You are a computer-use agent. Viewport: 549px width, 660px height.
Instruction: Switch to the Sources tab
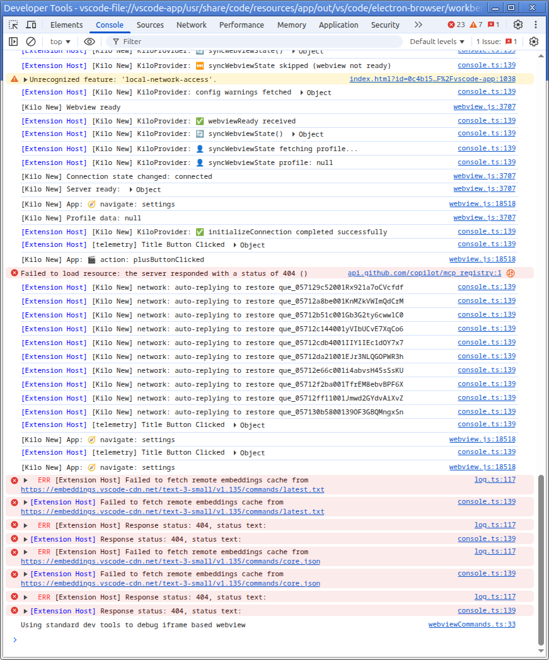point(150,25)
